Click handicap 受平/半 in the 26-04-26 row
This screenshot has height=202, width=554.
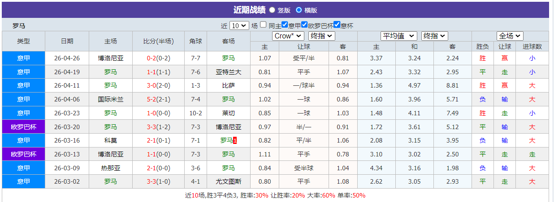[x=303, y=58]
